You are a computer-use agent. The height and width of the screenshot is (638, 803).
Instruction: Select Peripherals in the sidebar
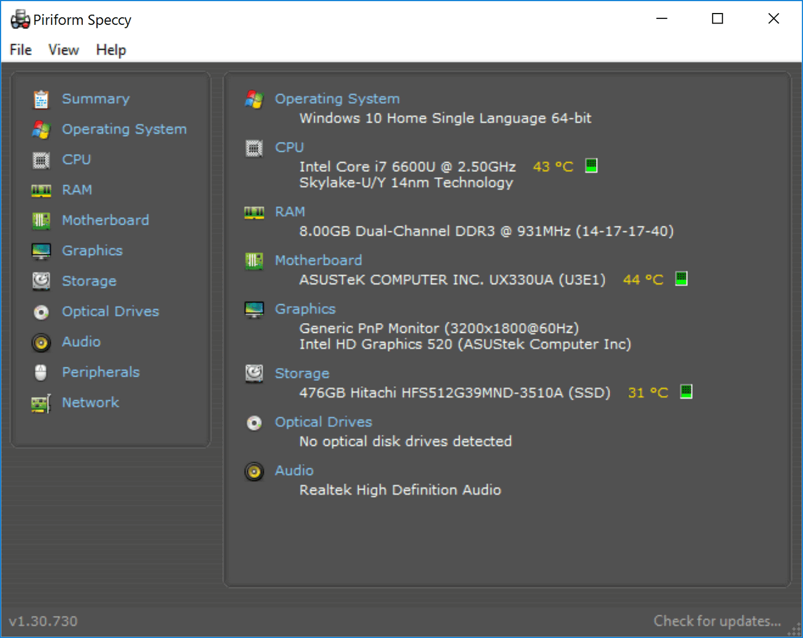pyautogui.click(x=101, y=372)
